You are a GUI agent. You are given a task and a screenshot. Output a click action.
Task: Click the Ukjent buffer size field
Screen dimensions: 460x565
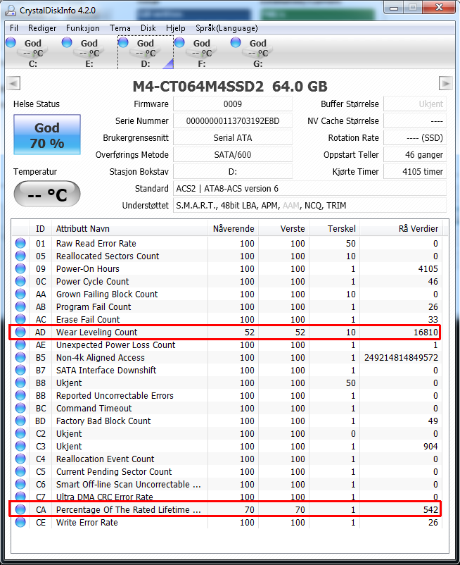coord(415,104)
